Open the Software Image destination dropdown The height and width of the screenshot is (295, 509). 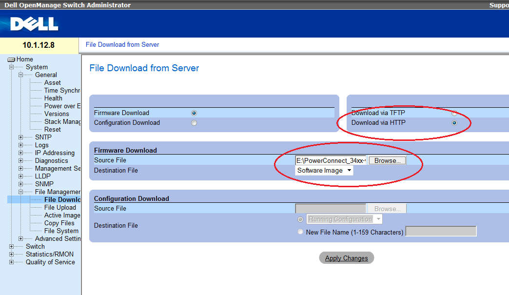324,170
